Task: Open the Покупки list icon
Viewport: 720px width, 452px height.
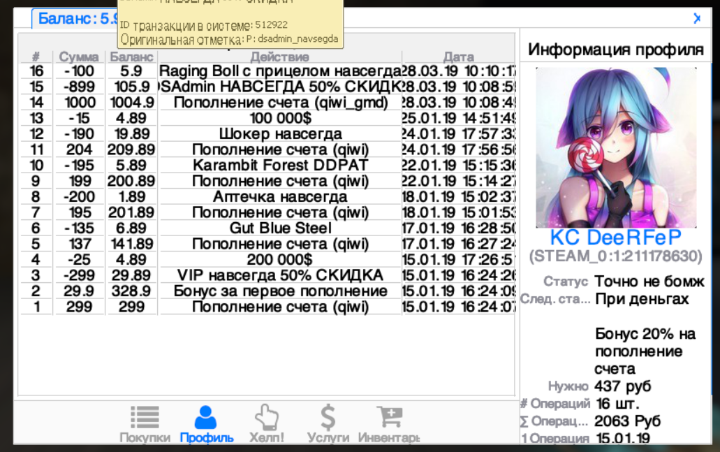Action: [145, 417]
